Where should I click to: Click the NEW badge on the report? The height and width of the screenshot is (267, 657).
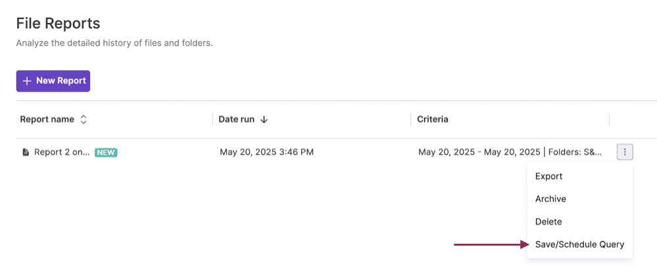106,152
